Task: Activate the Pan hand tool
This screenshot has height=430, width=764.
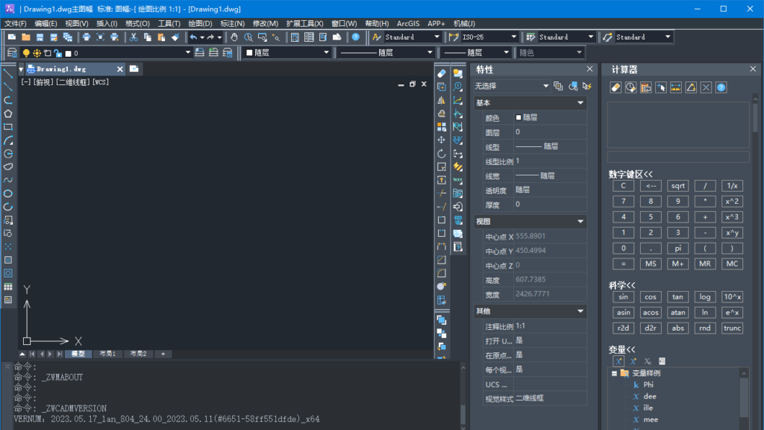Action: [x=234, y=37]
